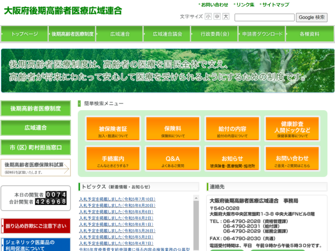The width and height of the screenshot is (335, 251).
Task: Set font size to medium (中)
Action: coord(217,17)
